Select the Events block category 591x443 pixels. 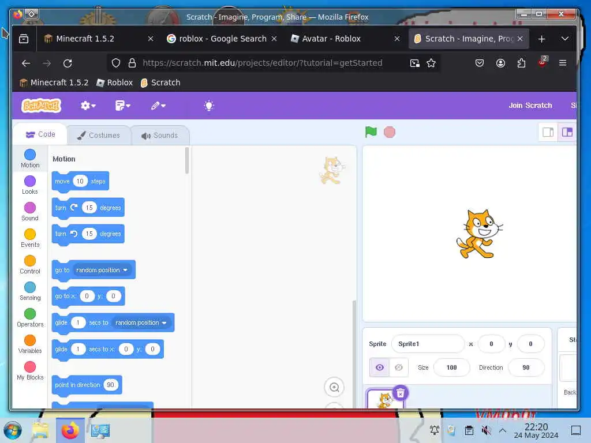(30, 238)
